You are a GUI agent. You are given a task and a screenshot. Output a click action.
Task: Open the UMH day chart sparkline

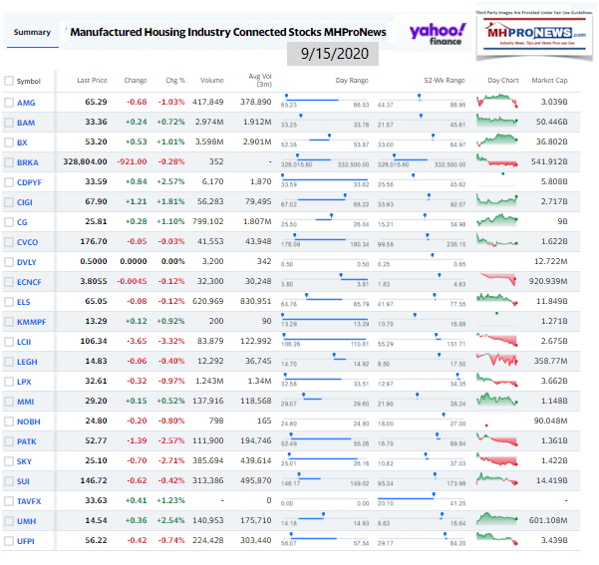[496, 519]
